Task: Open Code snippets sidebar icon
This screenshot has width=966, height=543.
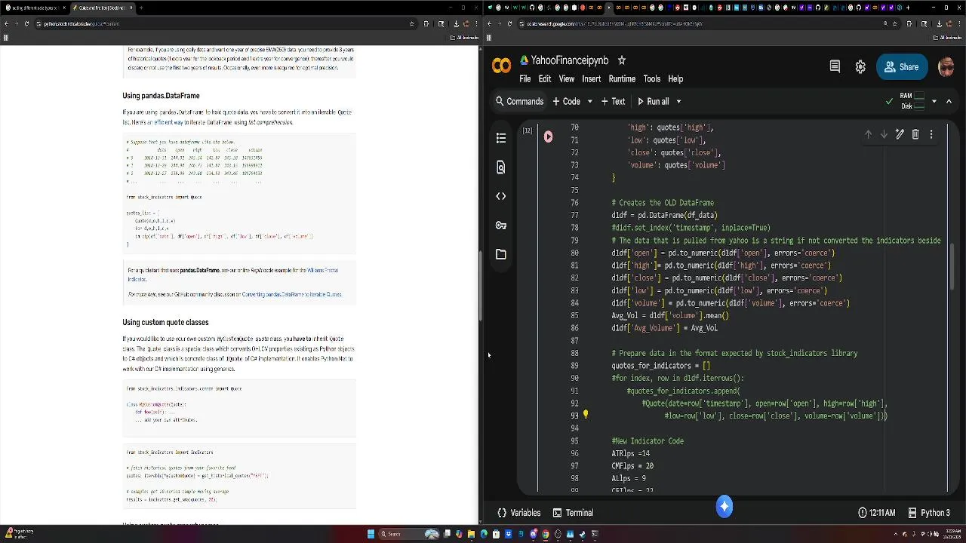Action: click(501, 196)
